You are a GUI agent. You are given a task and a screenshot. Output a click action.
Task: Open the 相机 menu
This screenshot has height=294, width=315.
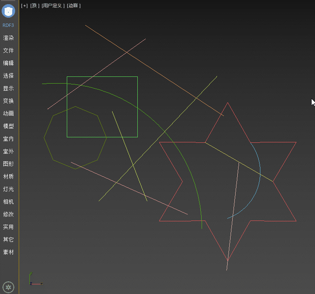coord(8,202)
